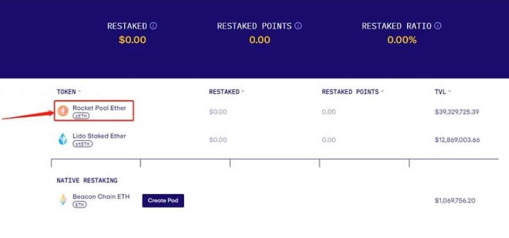The image size is (509, 238).
Task: Click the stETH ticker badge
Action: pos(83,144)
